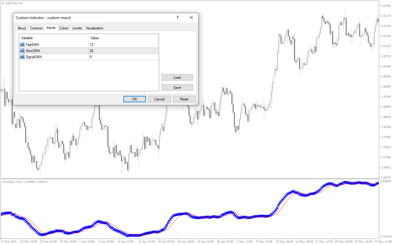The image size is (393, 245).
Task: Open the Colors tab
Action: point(64,28)
